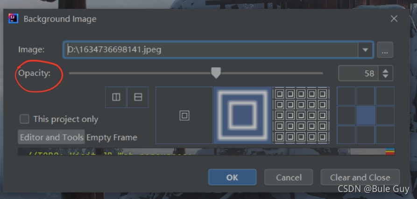417x199 pixels.
Task: Click the OK button
Action: 232,177
